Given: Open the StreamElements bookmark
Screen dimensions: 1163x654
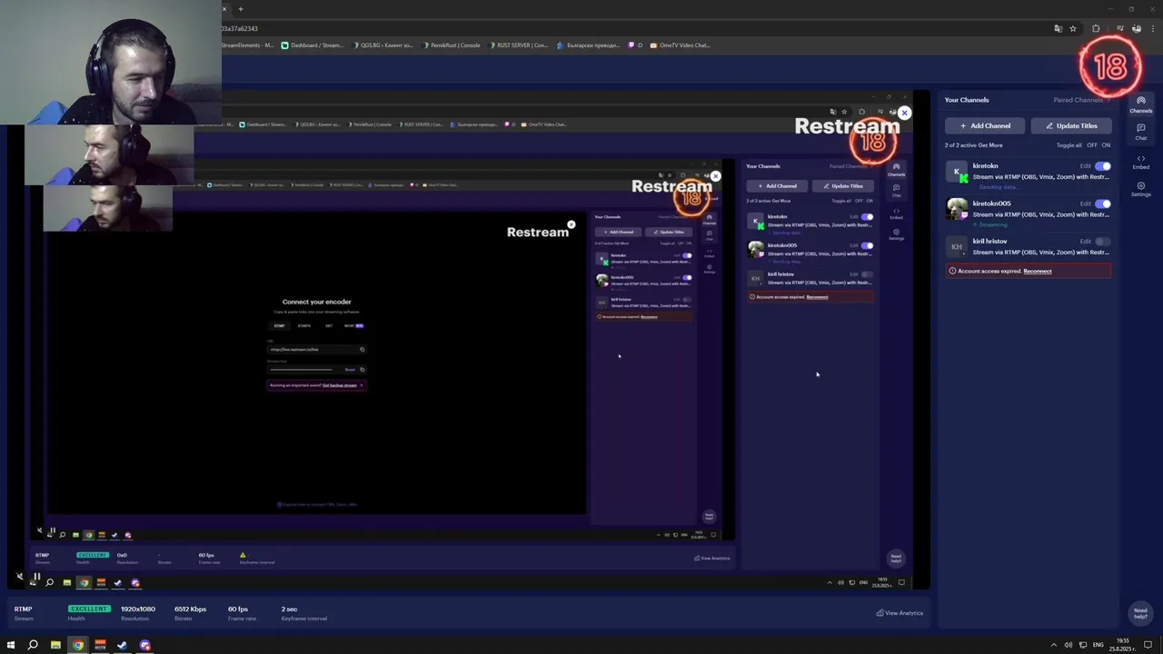Looking at the screenshot, I should (248, 45).
